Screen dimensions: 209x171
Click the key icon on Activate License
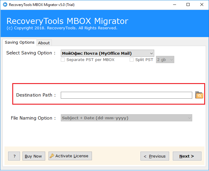[52, 156]
